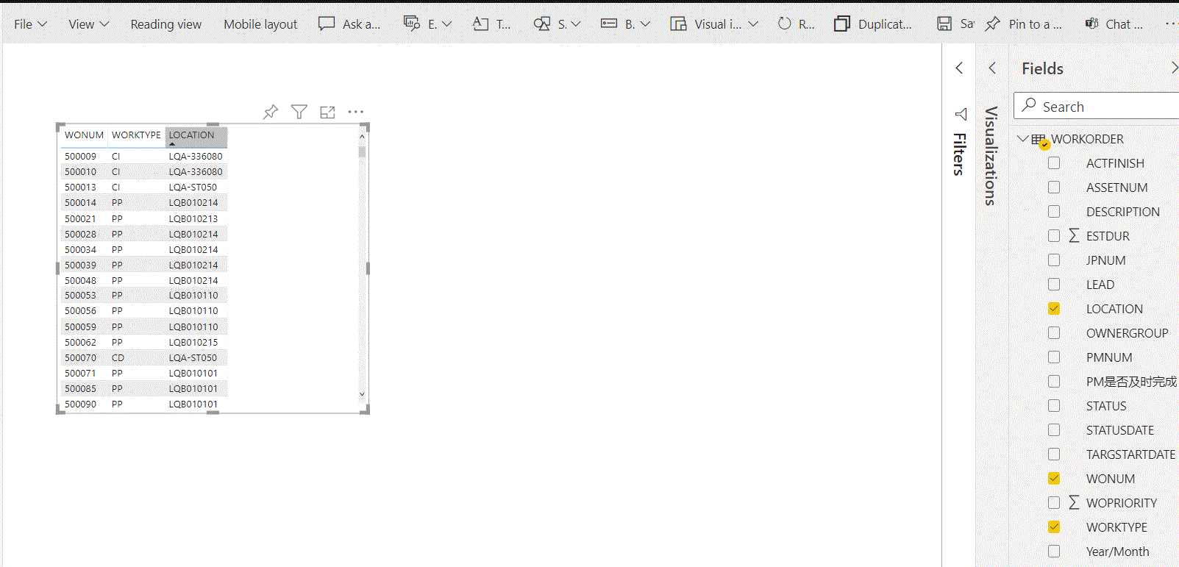Screen dimensions: 1179x567
Task: Open the View dropdown menu
Action: click(89, 24)
